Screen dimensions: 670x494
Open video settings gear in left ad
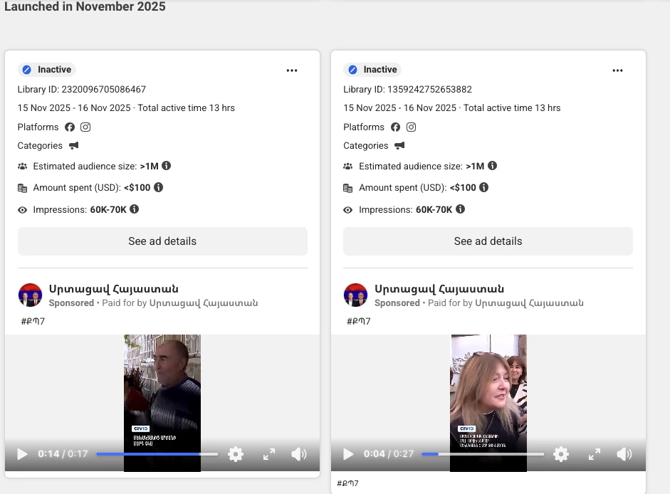tap(236, 454)
